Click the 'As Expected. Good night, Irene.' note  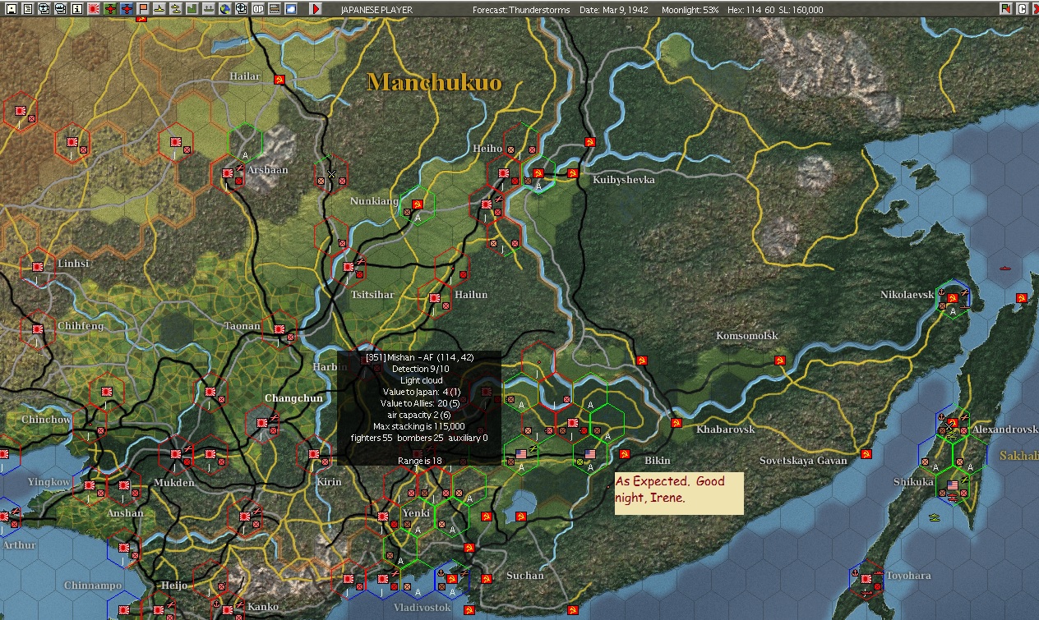pyautogui.click(x=679, y=493)
